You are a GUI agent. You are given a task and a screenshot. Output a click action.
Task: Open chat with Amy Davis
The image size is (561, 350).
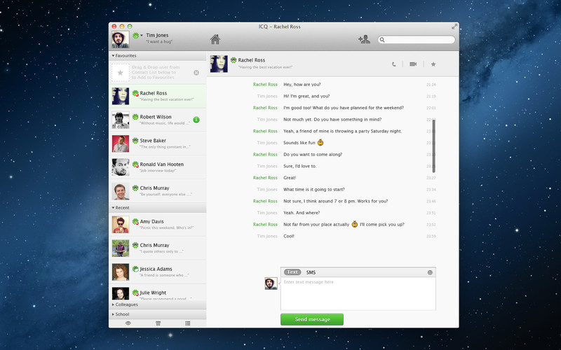(x=157, y=224)
